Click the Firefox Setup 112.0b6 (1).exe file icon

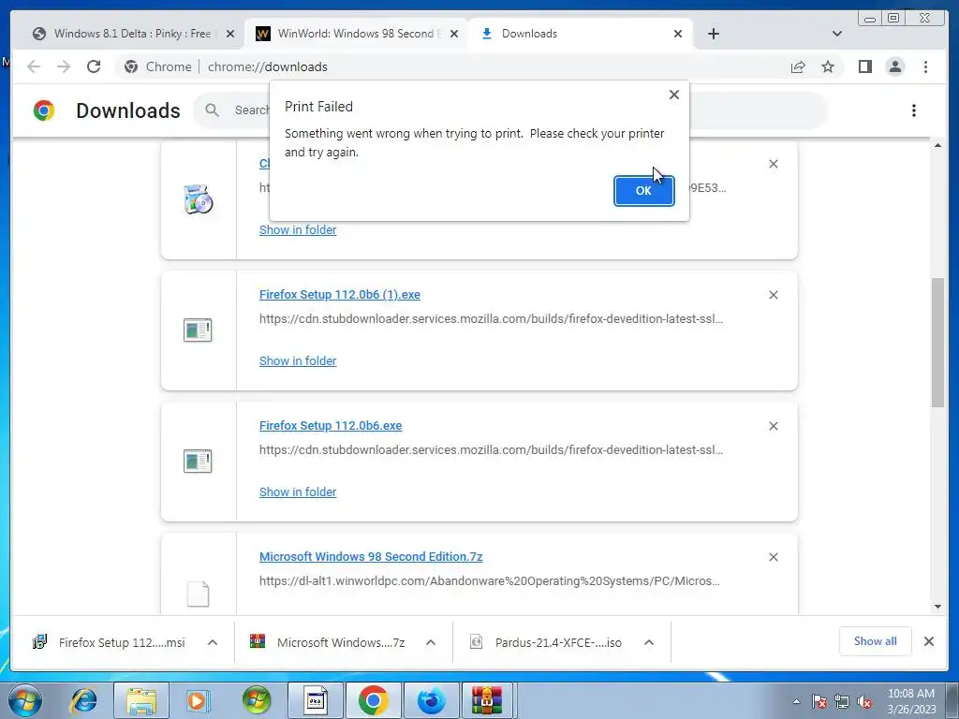(x=198, y=330)
